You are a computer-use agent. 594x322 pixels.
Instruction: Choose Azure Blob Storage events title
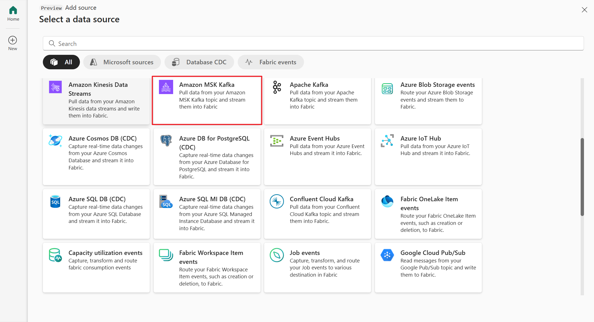438,85
